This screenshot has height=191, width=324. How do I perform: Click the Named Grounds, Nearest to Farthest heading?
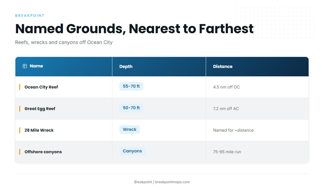click(134, 29)
